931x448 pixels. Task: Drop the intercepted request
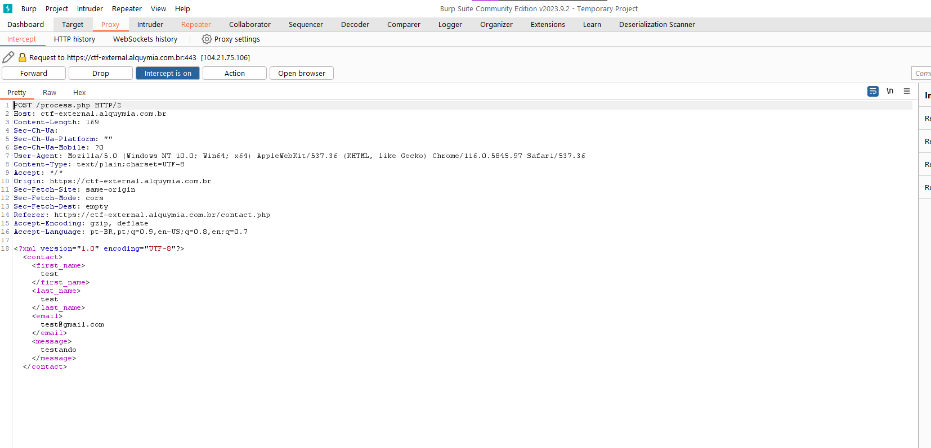(x=101, y=73)
